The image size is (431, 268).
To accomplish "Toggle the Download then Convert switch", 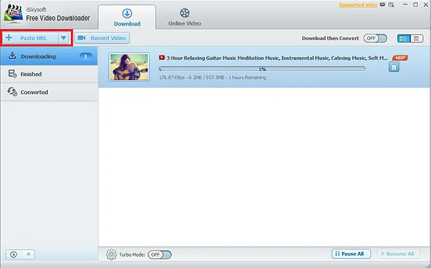I will point(375,38).
